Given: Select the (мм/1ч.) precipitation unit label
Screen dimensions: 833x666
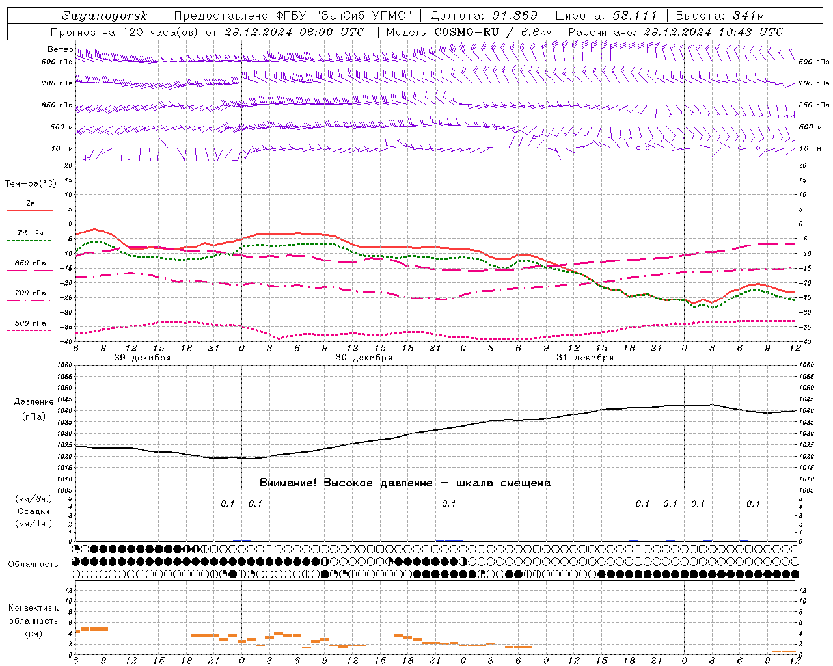Looking at the screenshot, I should click(x=34, y=524).
